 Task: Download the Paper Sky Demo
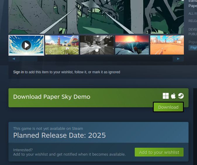168,107
